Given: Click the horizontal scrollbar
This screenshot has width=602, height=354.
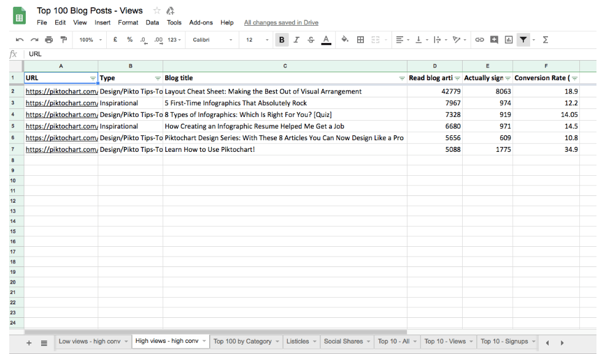Looking at the screenshot, I should click(215, 332).
